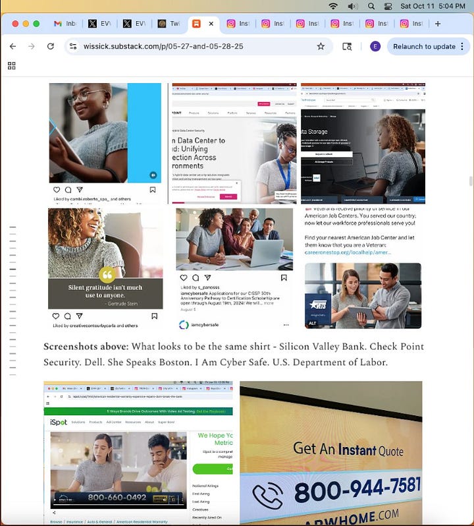Open the Dell Data Storage screenshot
474x526 pixels.
coord(363,143)
